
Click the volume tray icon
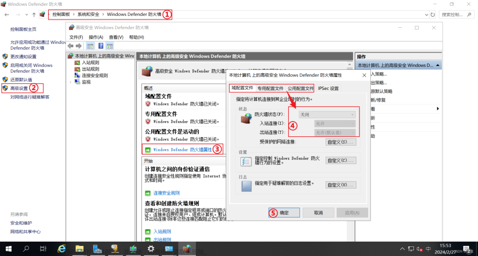click(x=420, y=249)
